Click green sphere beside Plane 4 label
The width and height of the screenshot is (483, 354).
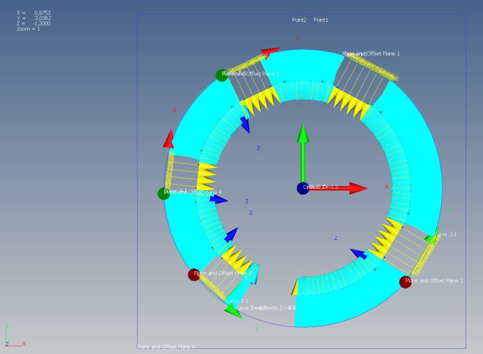[x=164, y=194]
